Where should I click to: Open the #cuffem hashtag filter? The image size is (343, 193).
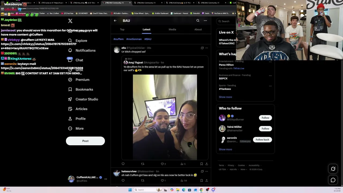pyautogui.click(x=118, y=39)
